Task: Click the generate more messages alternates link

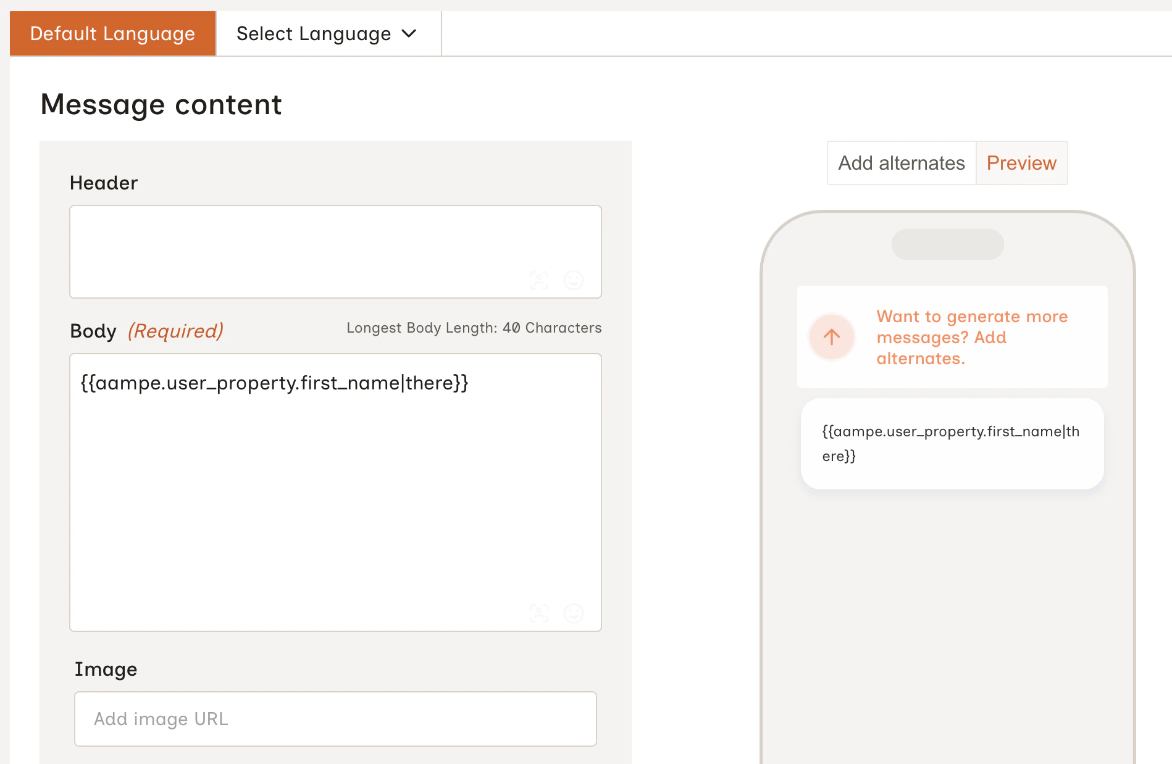Action: [971, 337]
